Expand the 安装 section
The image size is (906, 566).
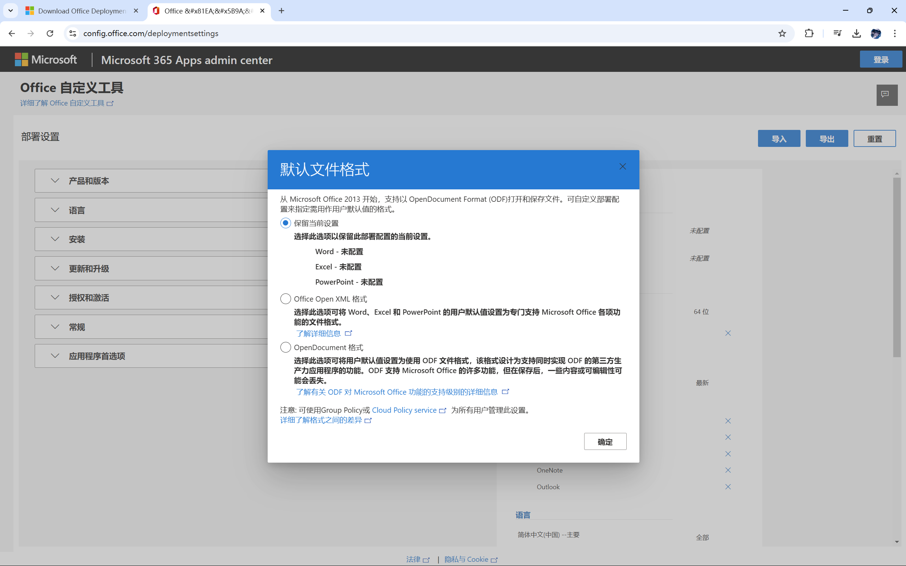point(151,239)
